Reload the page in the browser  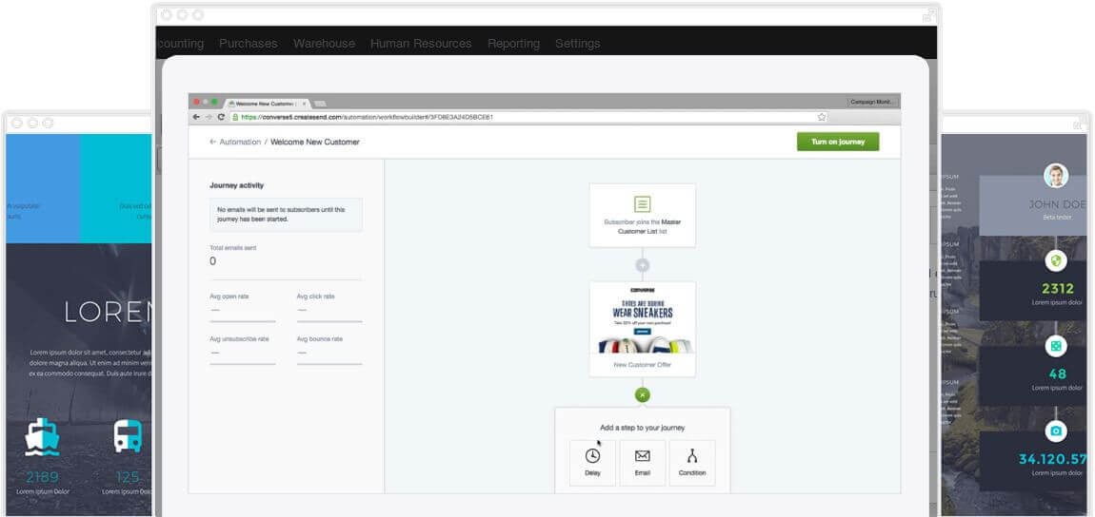221,117
